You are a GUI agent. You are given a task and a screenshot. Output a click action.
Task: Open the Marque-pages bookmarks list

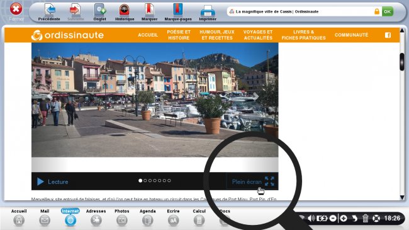pyautogui.click(x=178, y=12)
